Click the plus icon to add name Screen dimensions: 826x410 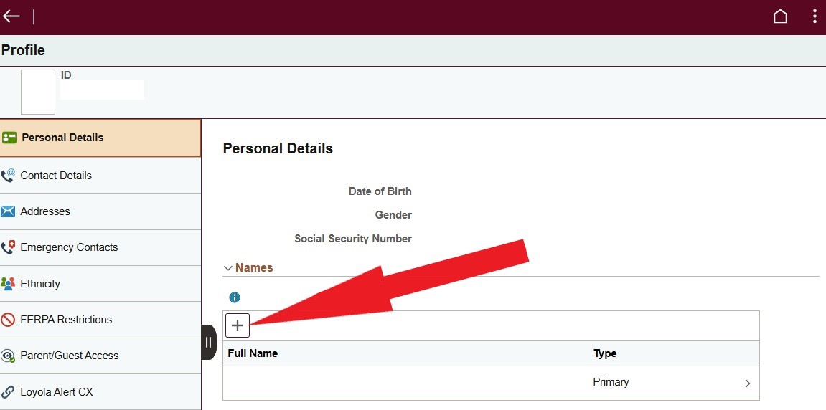point(238,325)
